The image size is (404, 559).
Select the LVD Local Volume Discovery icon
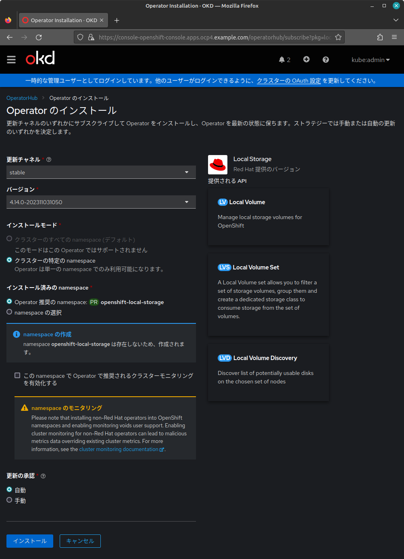pos(225,358)
